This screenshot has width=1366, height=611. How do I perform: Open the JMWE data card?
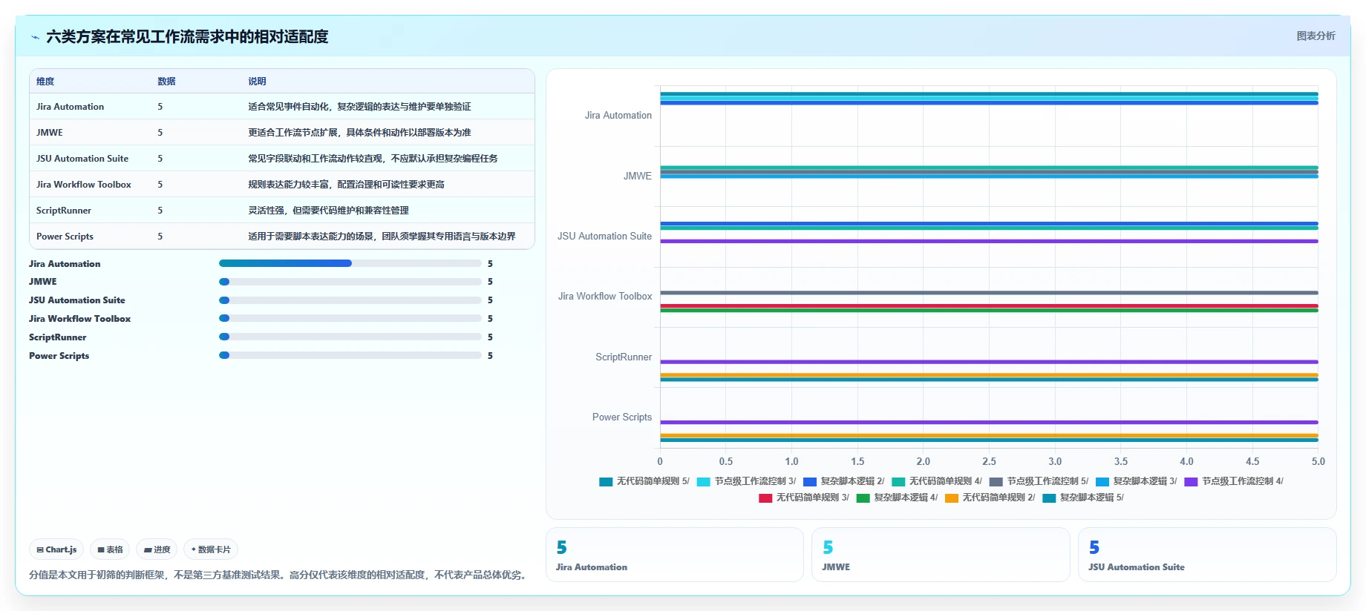pyautogui.click(x=941, y=555)
